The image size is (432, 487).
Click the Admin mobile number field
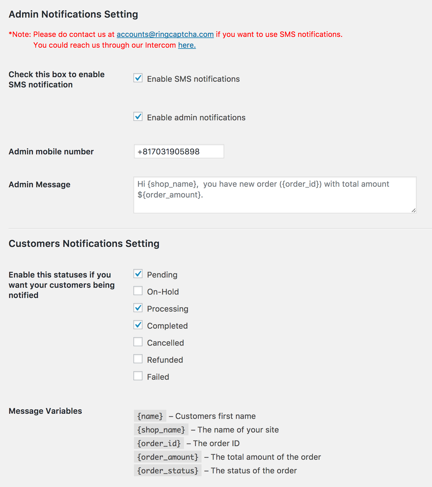179,152
